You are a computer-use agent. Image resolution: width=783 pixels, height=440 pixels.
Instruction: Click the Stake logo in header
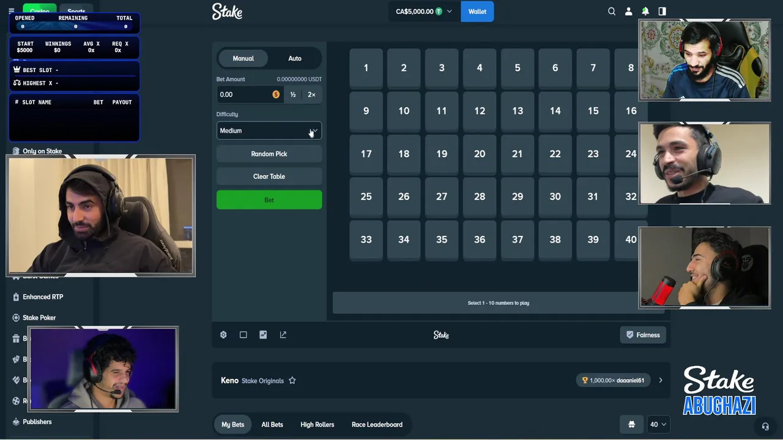(x=227, y=11)
